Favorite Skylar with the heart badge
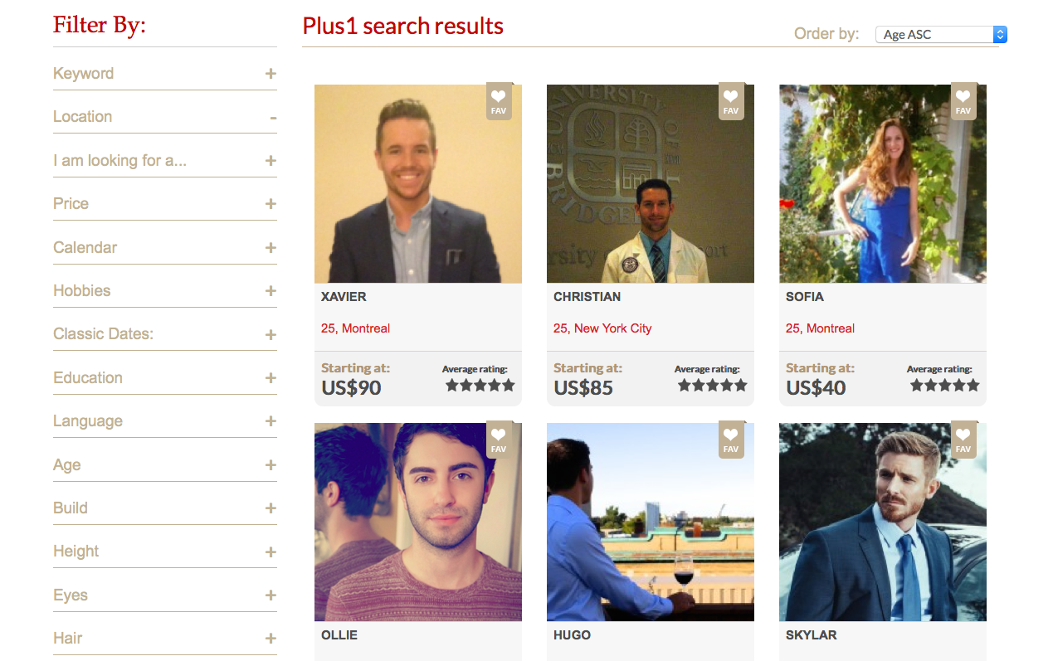 click(963, 440)
